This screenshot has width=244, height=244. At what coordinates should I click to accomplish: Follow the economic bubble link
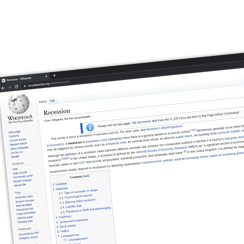(x=229, y=132)
